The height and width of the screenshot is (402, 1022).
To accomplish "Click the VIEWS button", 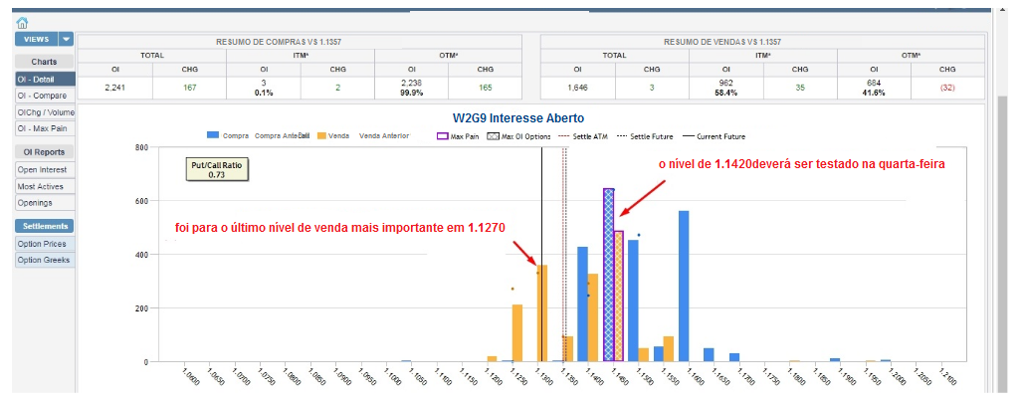I will 37,39.
